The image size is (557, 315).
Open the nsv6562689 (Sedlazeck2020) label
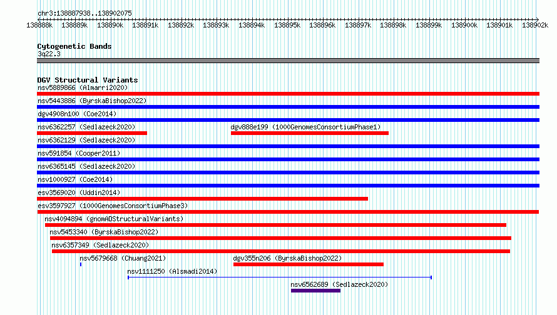339,284
